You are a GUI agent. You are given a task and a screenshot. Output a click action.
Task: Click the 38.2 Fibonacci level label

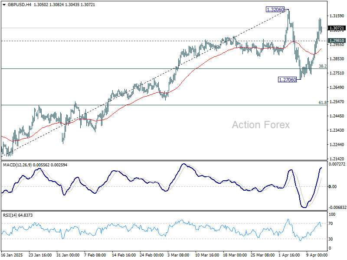pyautogui.click(x=322, y=66)
